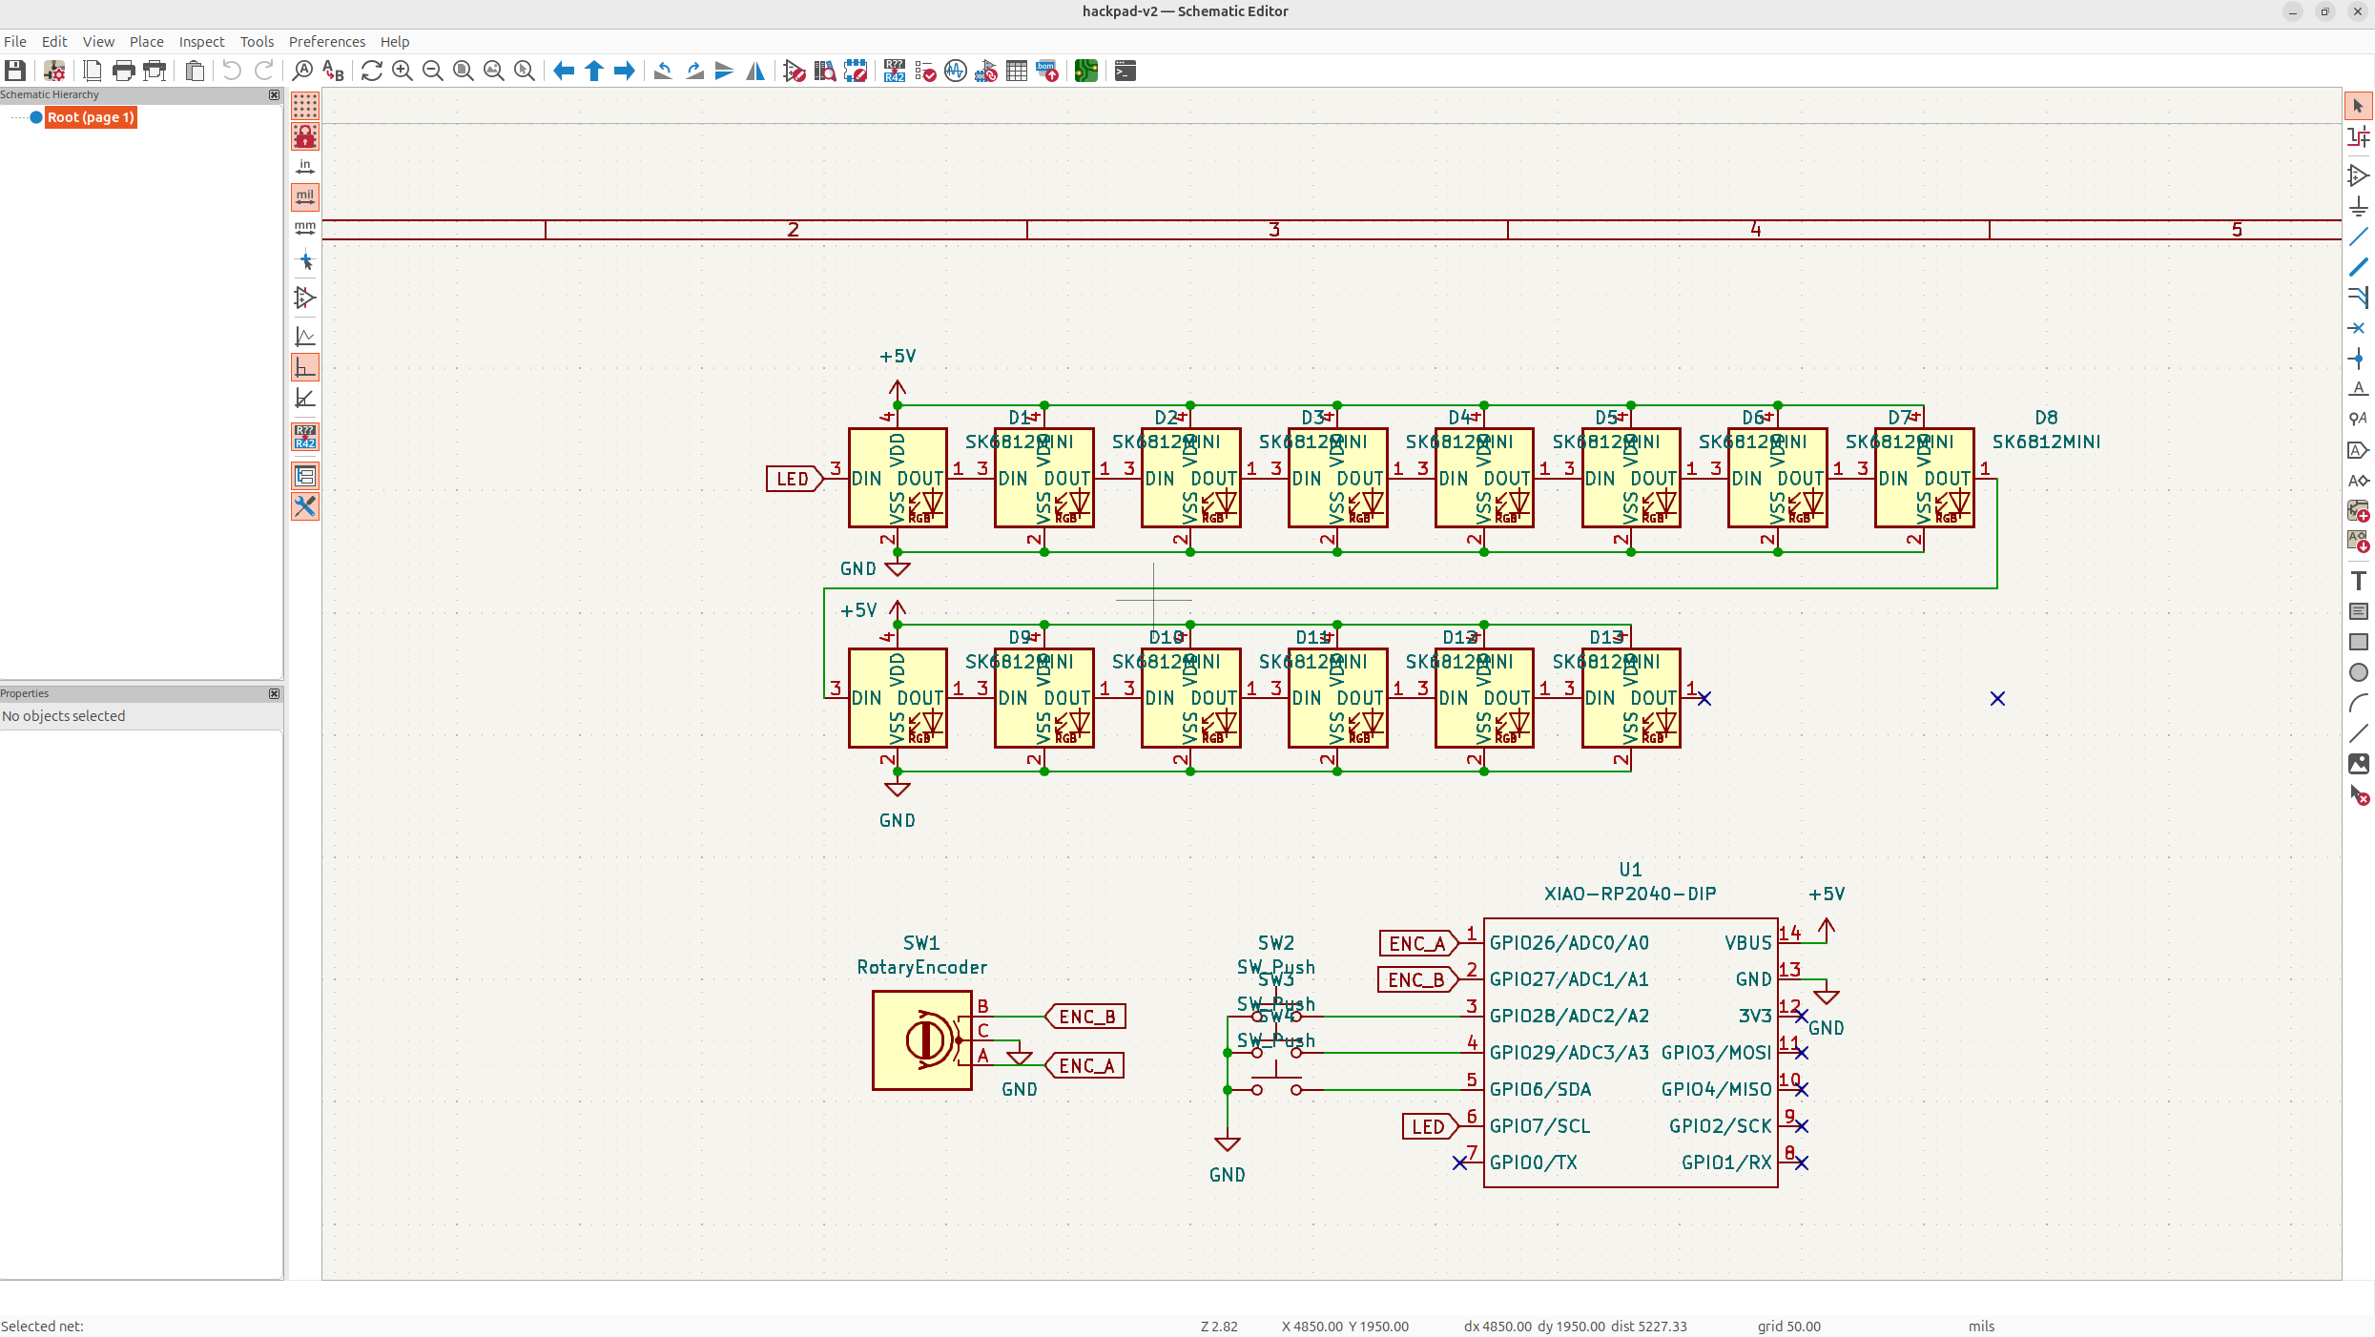Open the PCB editor icon

[1085, 71]
